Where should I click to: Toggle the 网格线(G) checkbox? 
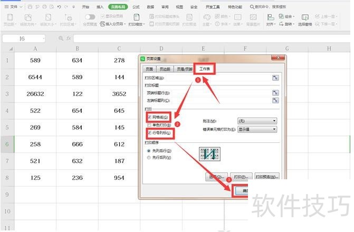coord(149,117)
